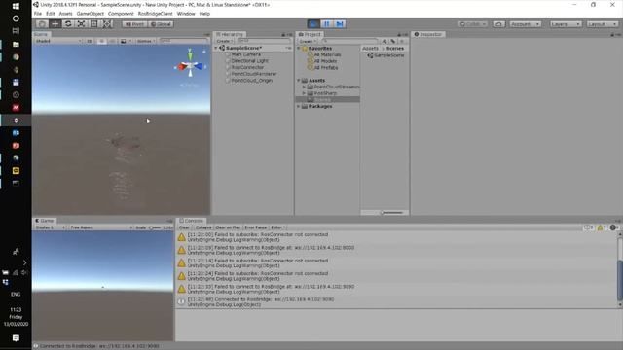
Task: Toggle Error Pause in Console
Action: (x=255, y=227)
